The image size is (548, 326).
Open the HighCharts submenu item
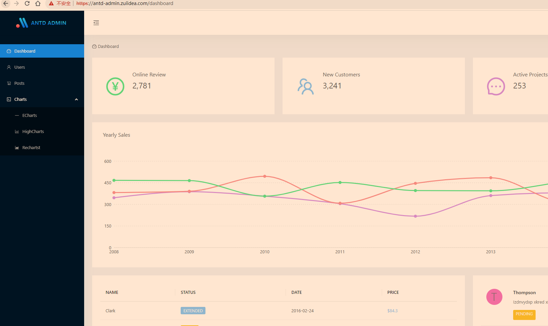[x=42, y=131]
